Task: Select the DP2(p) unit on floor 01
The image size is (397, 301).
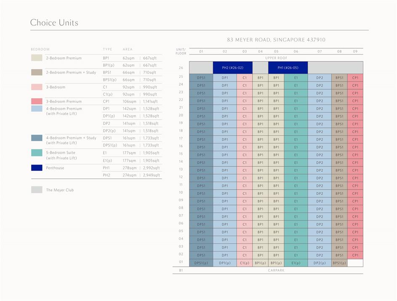Action: (x=319, y=263)
